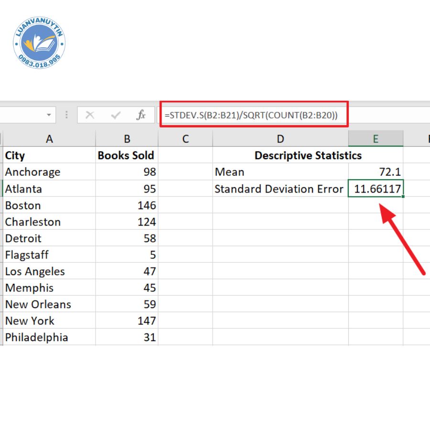Image resolution: width=430 pixels, height=430 pixels.
Task: Select column D header
Action: [x=280, y=139]
